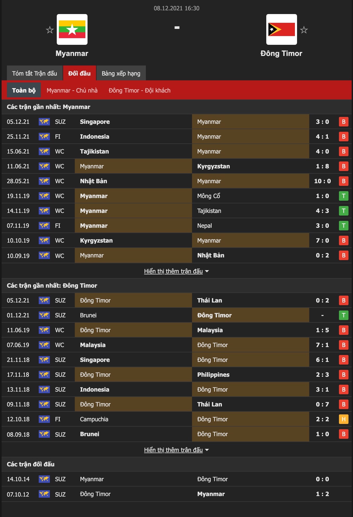
Task: Click the date 08.09.18 Brunei match
Action: click(18, 434)
